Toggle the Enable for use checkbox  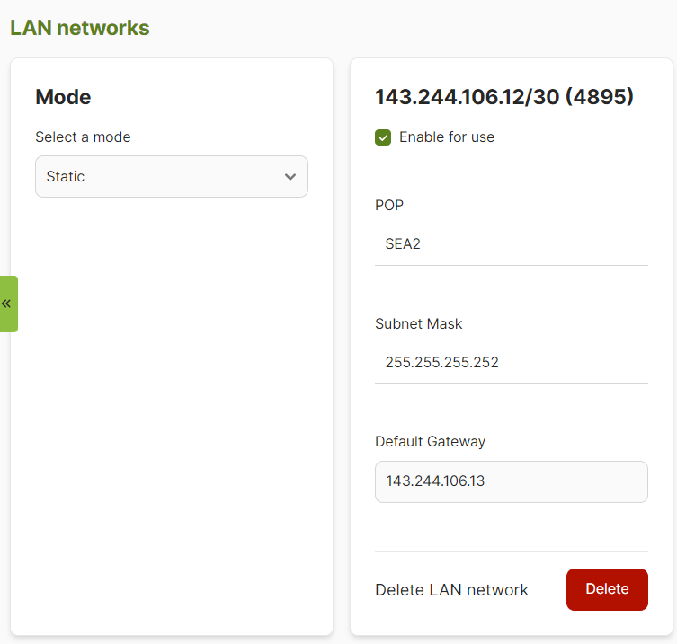[x=383, y=137]
